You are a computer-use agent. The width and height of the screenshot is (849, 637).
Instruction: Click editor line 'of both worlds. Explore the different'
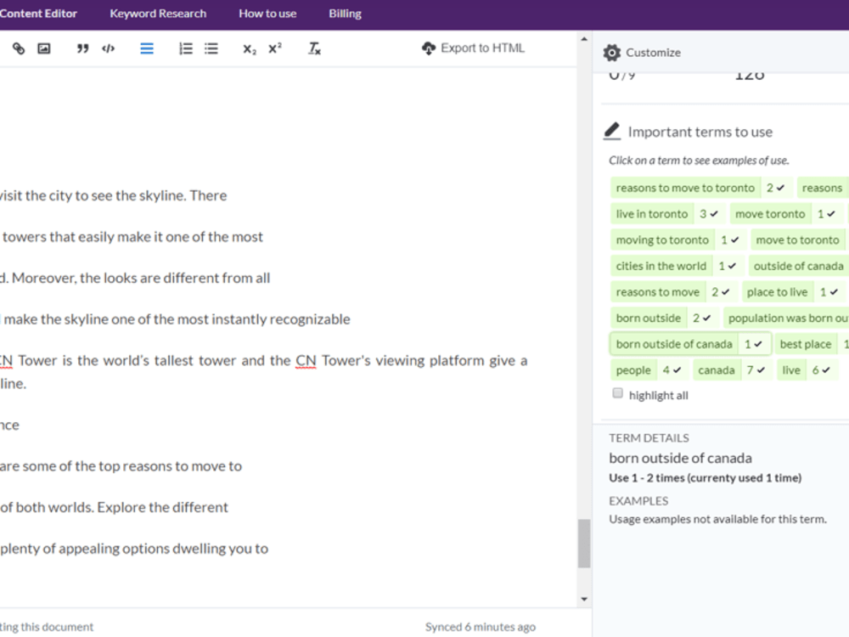coord(115,507)
